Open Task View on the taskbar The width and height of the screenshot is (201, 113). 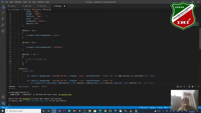pos(49,111)
